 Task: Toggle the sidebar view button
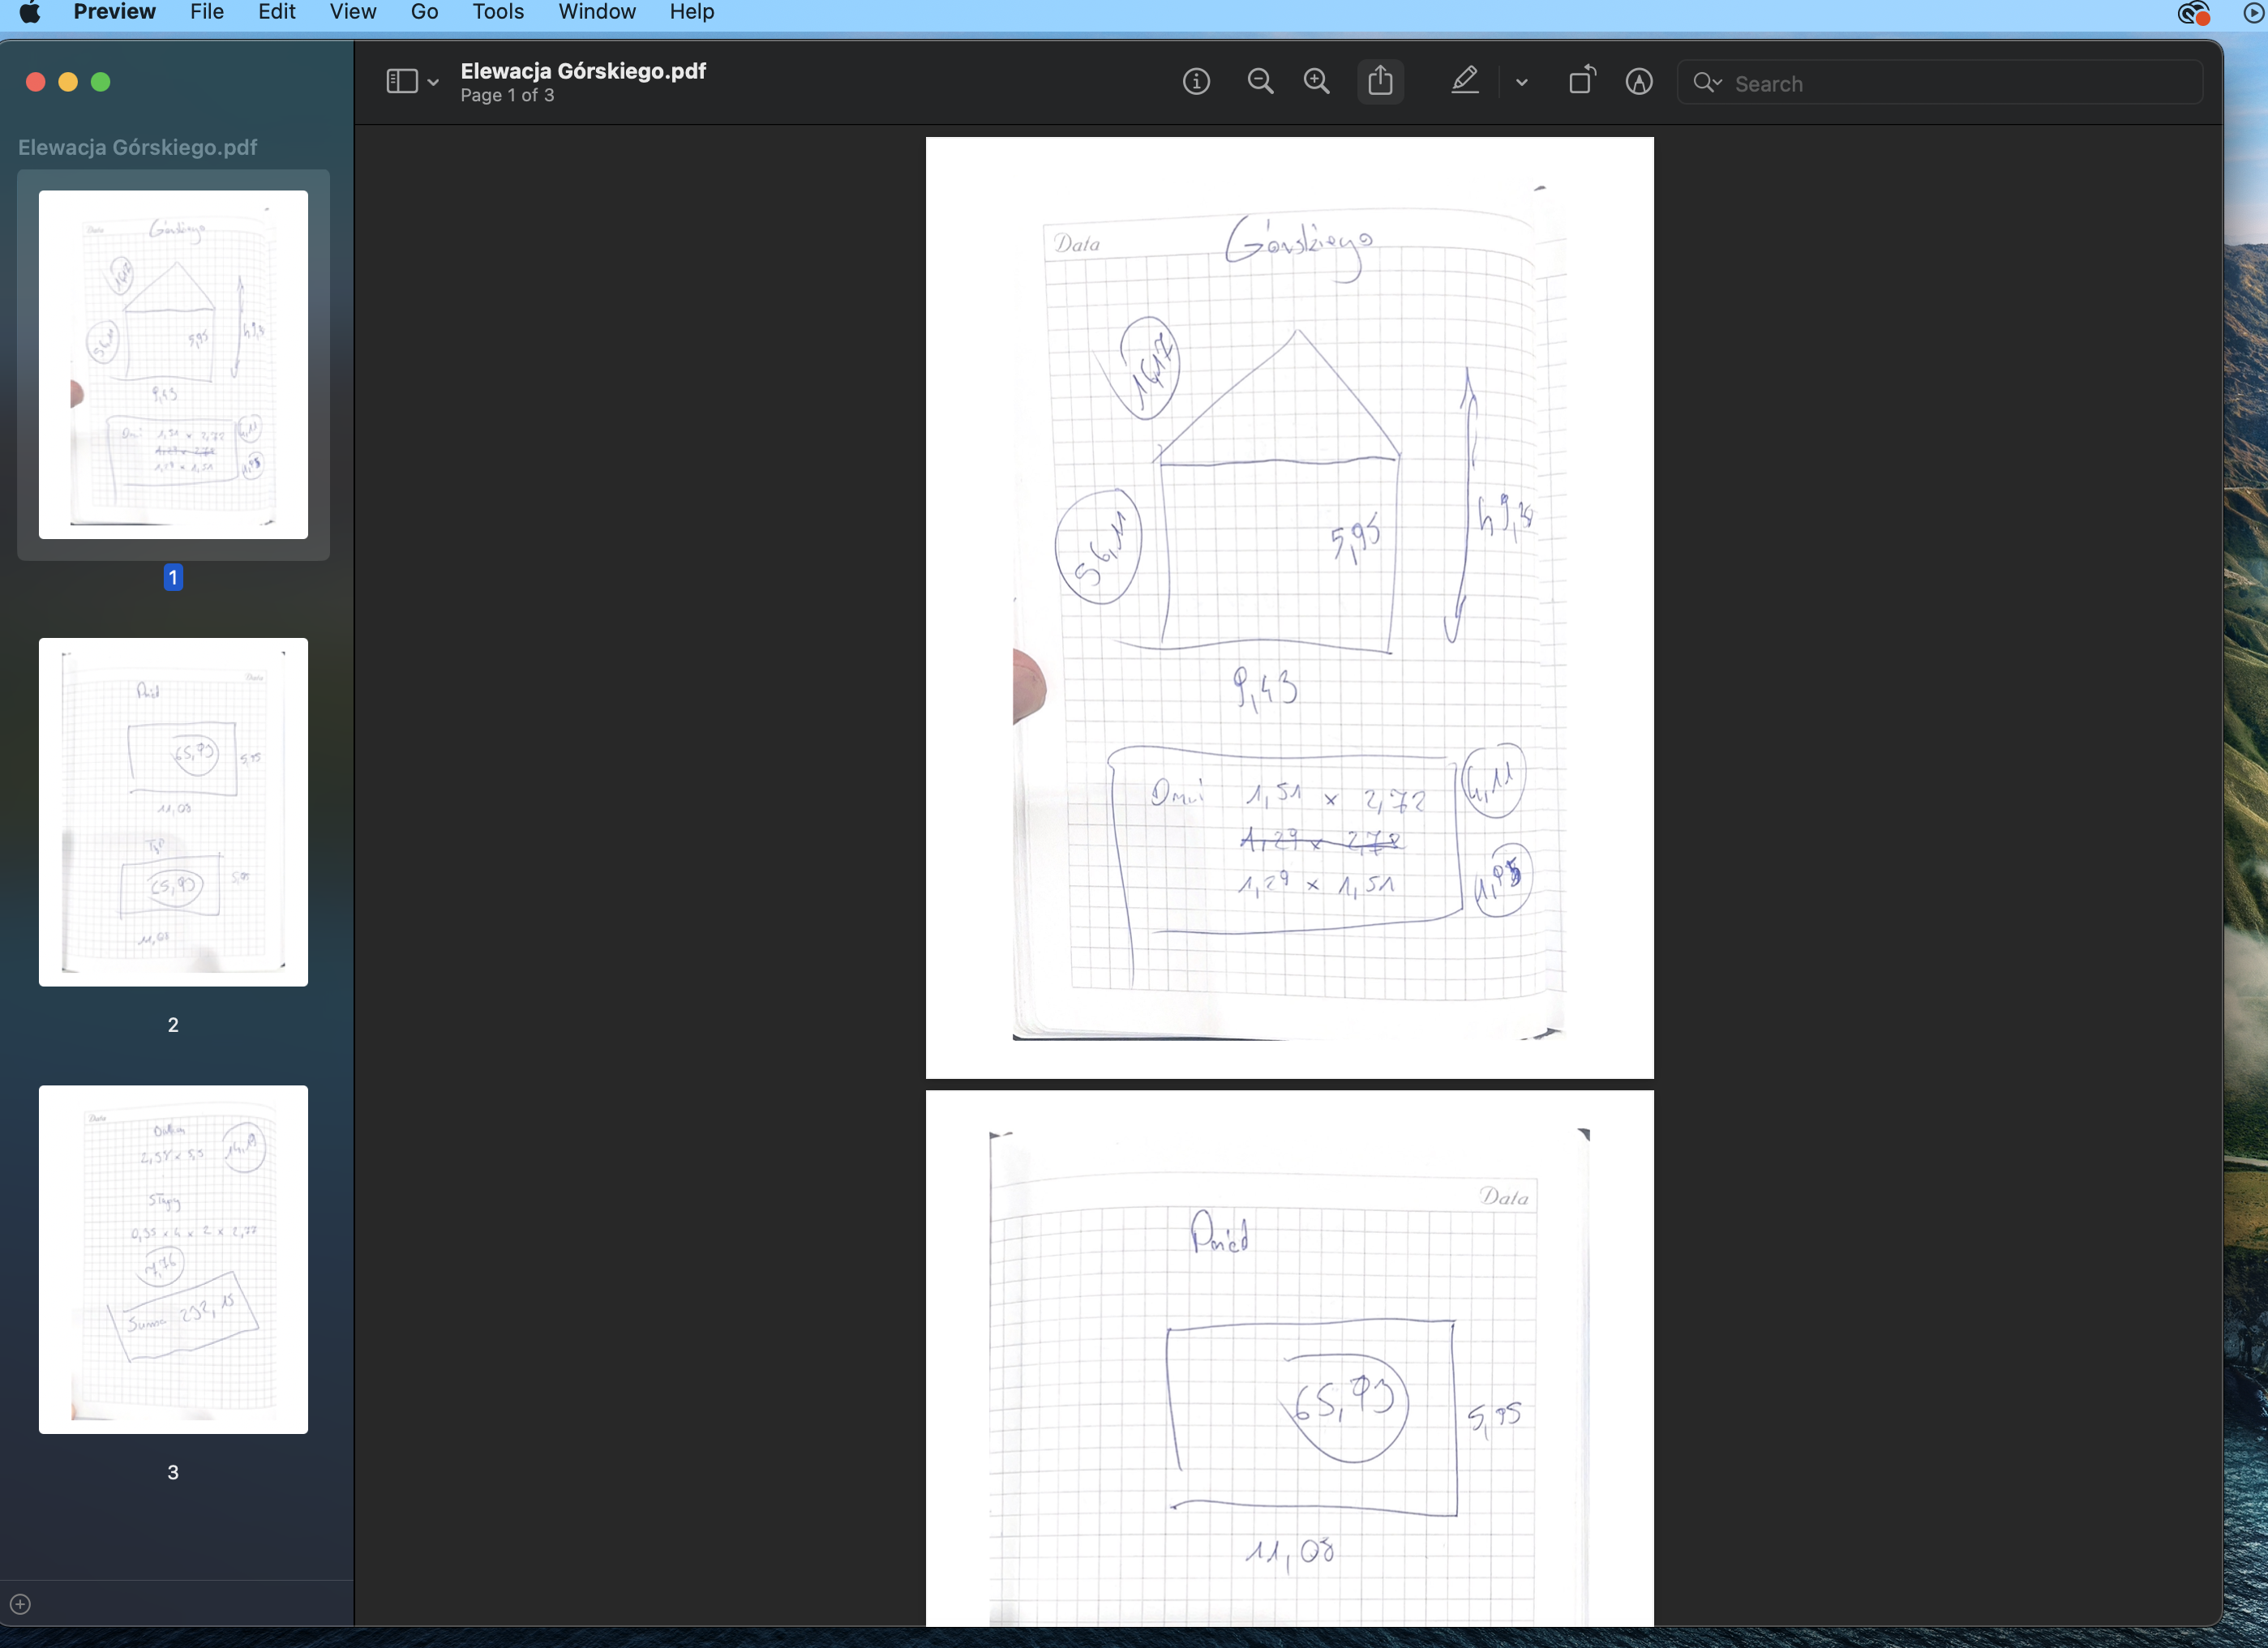tap(401, 82)
